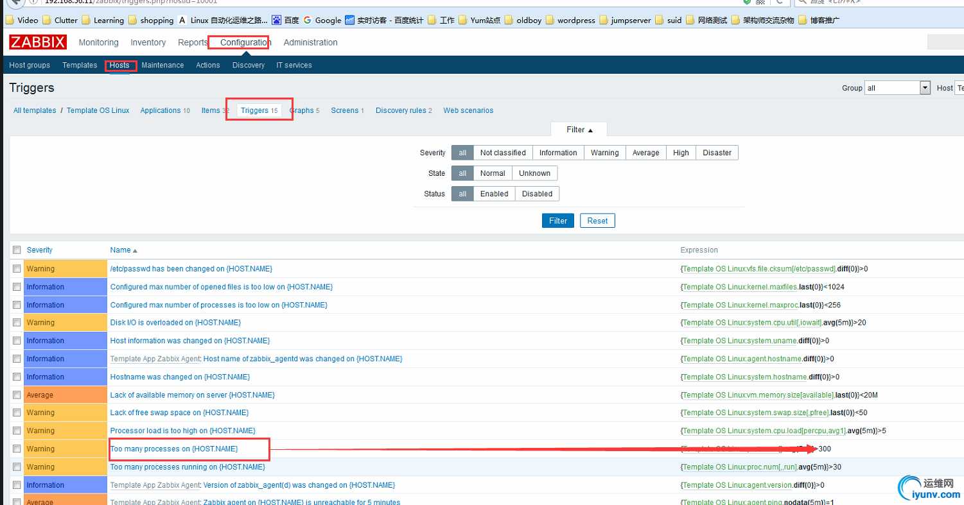This screenshot has width=964, height=505.
Task: Filter severity by Disaster
Action: click(717, 153)
